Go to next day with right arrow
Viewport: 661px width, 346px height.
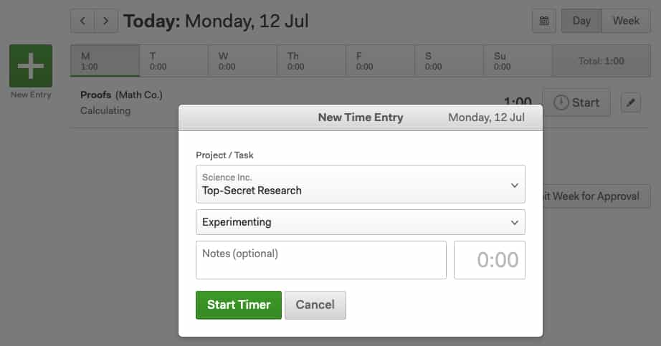(x=106, y=21)
